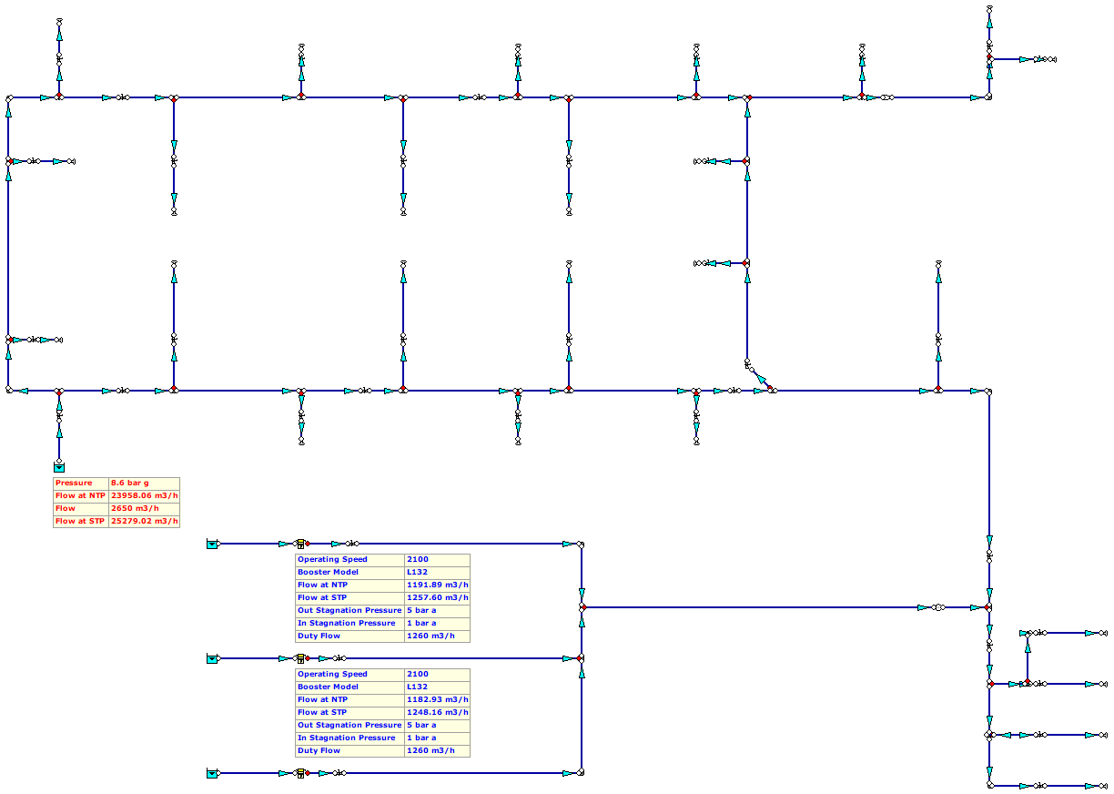
Task: Select the white node at the network's top-left corner
Action: click(x=9, y=95)
